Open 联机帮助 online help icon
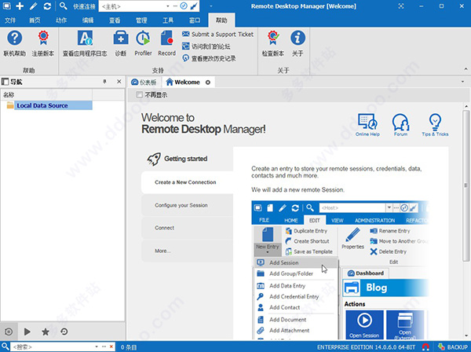 14,38
